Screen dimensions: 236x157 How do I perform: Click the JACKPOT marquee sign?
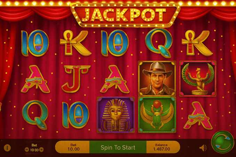pyautogui.click(x=125, y=15)
